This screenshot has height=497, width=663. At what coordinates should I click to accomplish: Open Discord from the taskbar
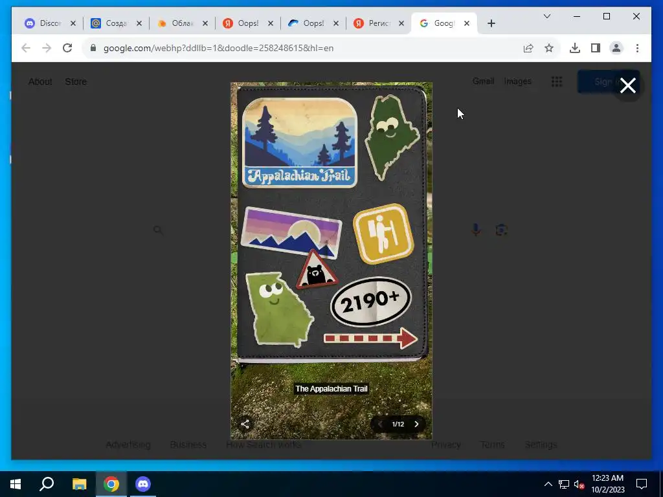(x=143, y=484)
